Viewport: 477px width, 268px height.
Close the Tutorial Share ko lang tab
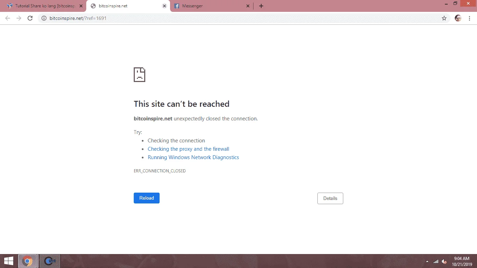pyautogui.click(x=81, y=6)
